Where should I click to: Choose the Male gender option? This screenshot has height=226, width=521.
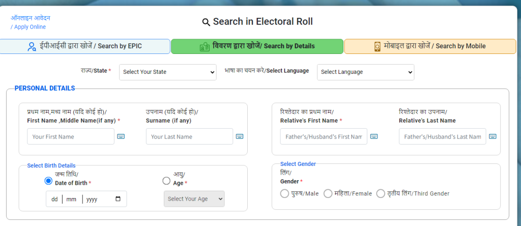coord(284,193)
